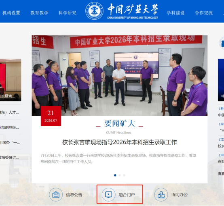
Task: Open left news item ending 指委研讨...
Action: click(9, 158)
